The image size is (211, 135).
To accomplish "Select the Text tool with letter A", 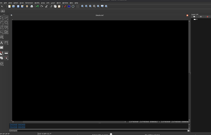I will 2,43.
